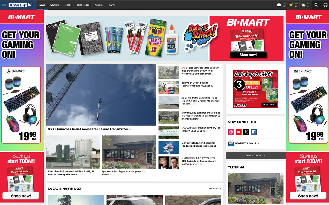
Task: Open the Mt. Pisgah trailhead thumbnail
Action: pos(169,118)
